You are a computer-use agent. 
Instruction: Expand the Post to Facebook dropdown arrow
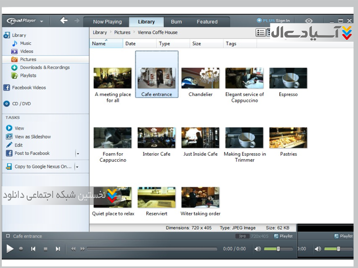click(x=77, y=154)
